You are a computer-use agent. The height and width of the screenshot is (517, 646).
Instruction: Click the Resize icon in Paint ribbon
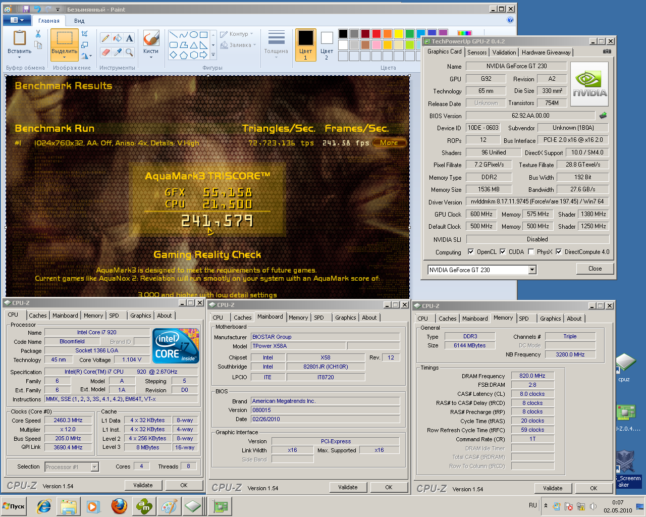click(85, 45)
